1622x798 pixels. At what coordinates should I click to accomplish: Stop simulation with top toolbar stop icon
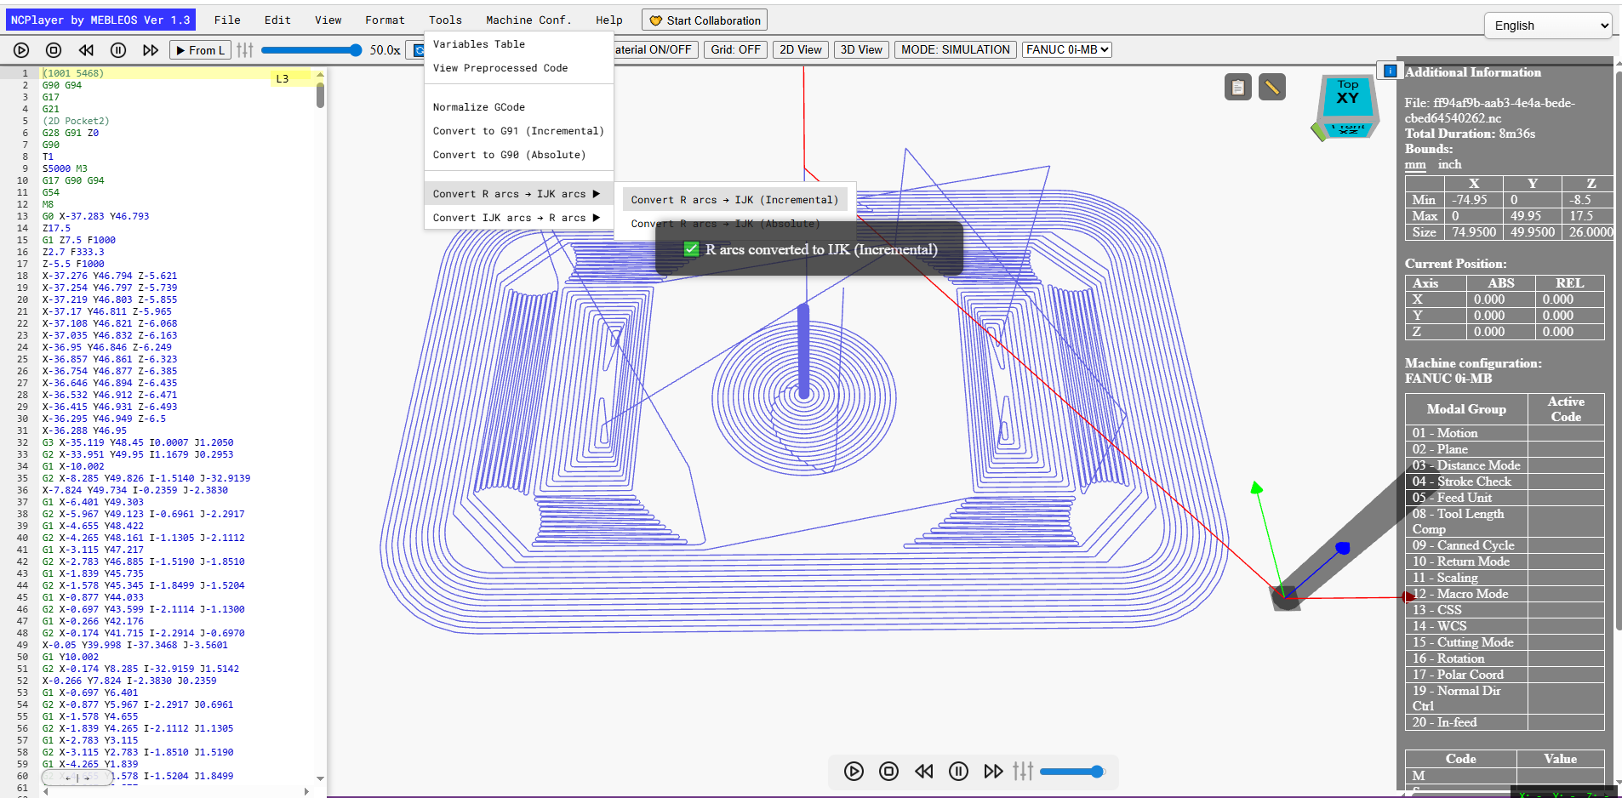[54, 50]
